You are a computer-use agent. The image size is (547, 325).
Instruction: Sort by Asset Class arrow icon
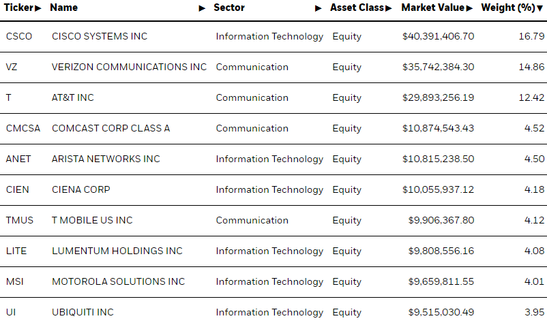389,8
